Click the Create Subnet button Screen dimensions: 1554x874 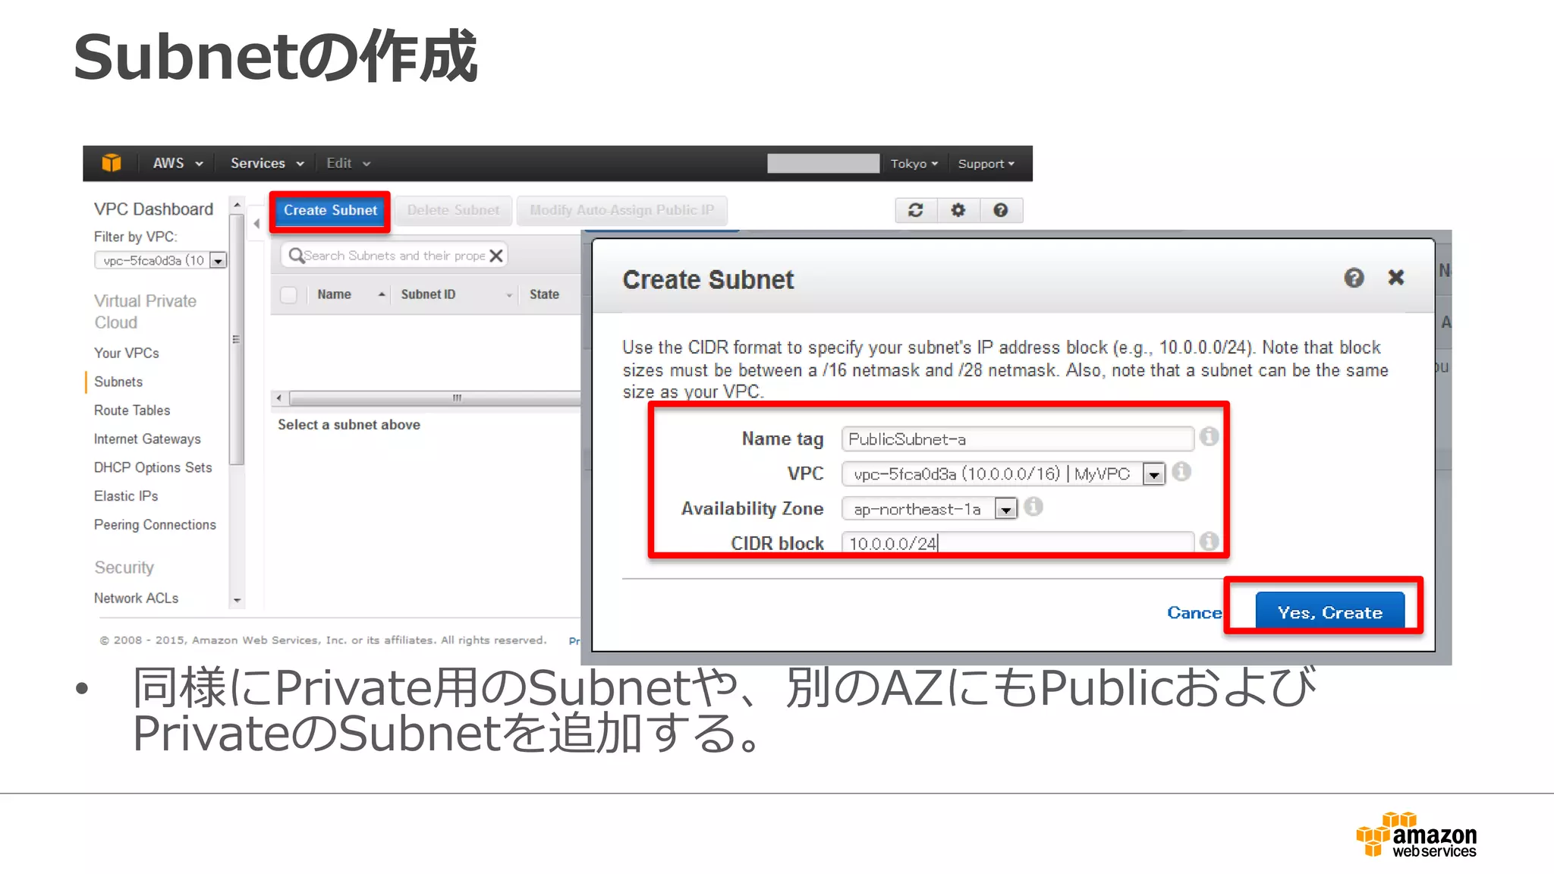click(330, 210)
